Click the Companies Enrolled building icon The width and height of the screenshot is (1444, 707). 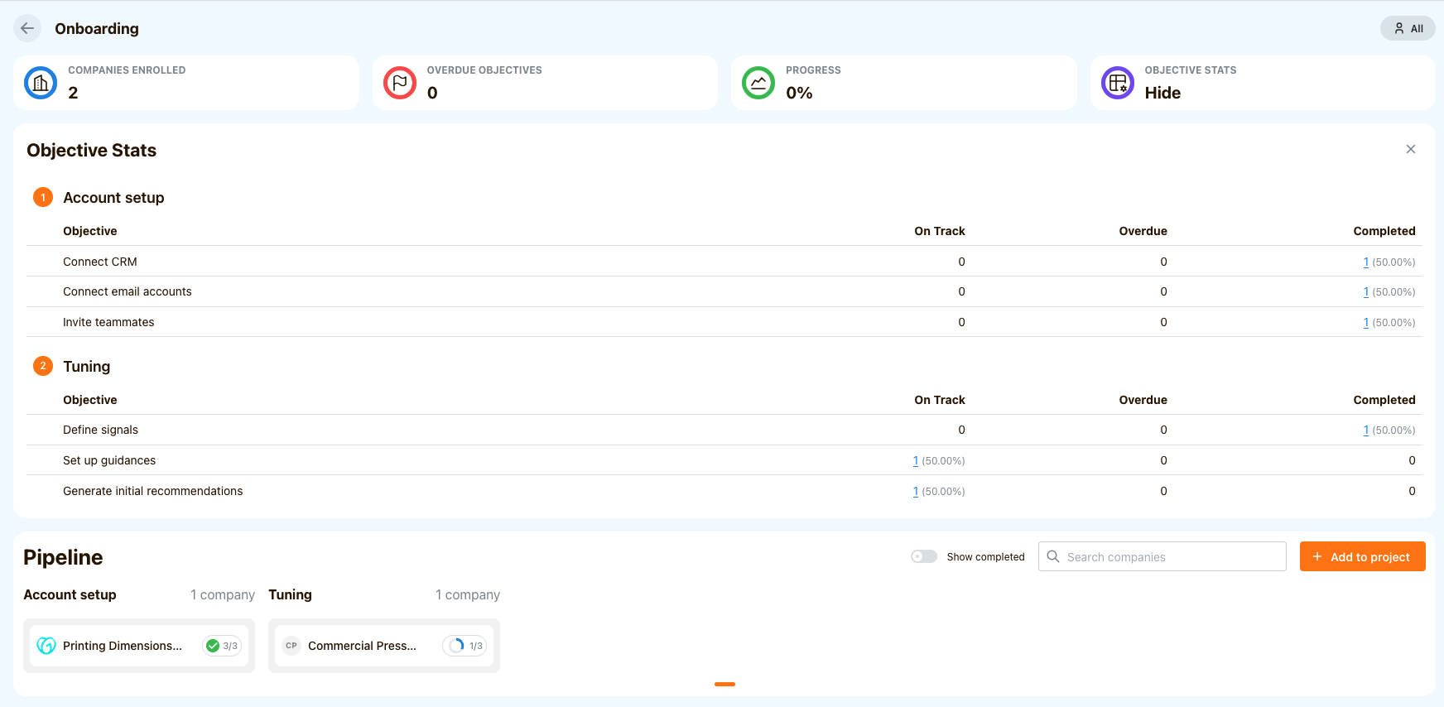coord(41,83)
